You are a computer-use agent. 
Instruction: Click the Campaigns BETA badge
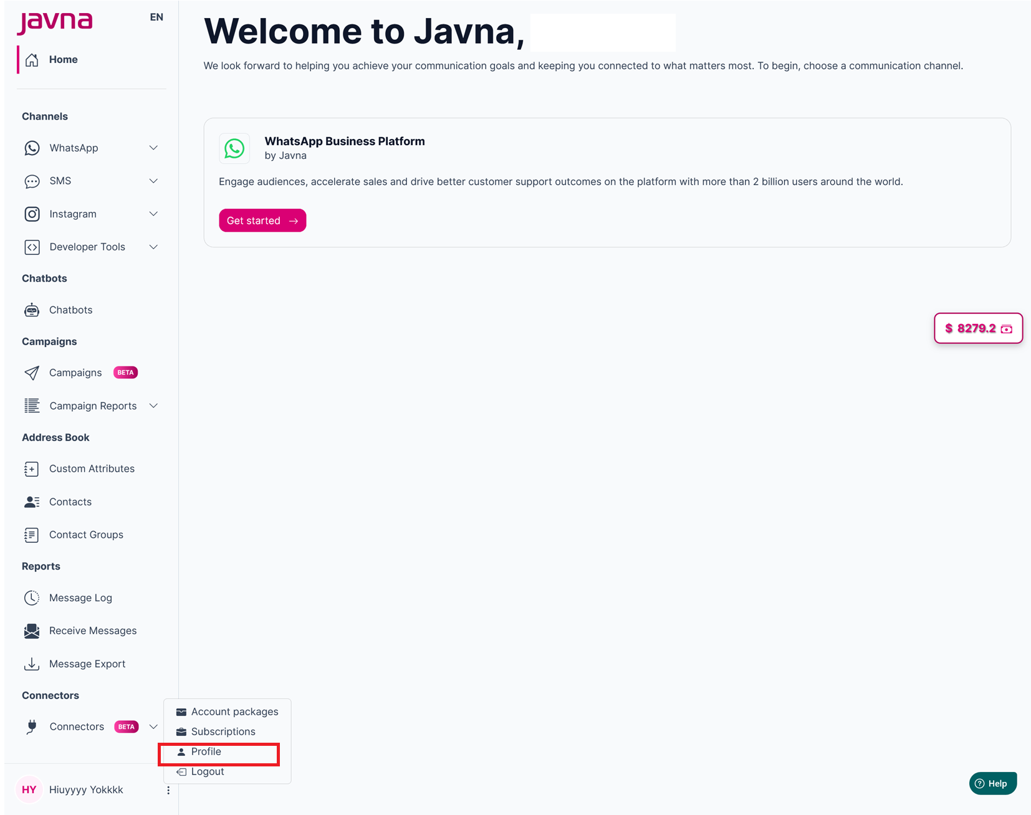125,373
